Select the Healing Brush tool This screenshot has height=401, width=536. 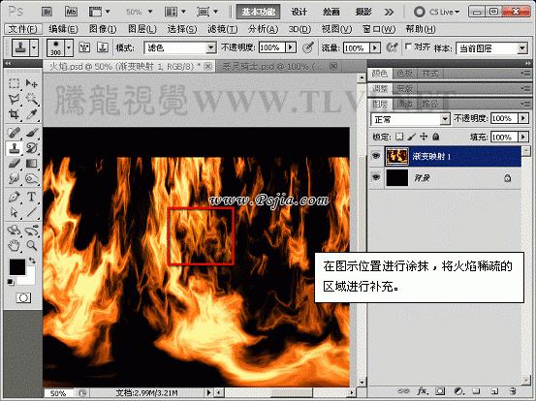pyautogui.click(x=14, y=133)
